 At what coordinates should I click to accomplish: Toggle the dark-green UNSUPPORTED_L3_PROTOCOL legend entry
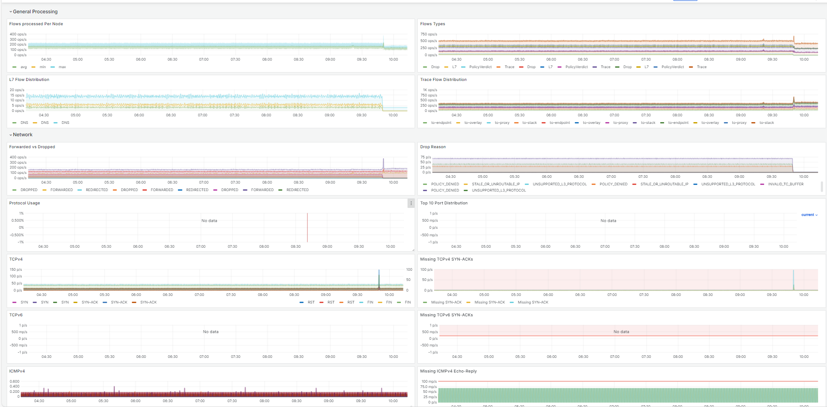(x=499, y=190)
